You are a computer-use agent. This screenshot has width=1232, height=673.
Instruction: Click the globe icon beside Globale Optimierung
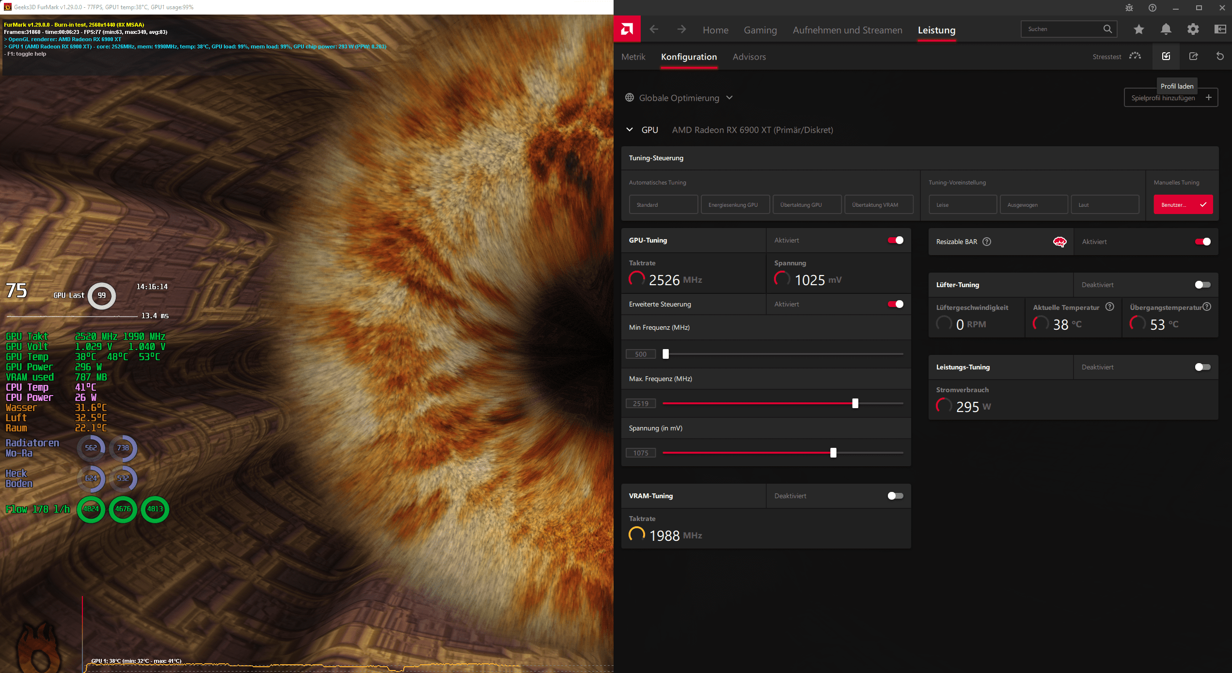(630, 98)
